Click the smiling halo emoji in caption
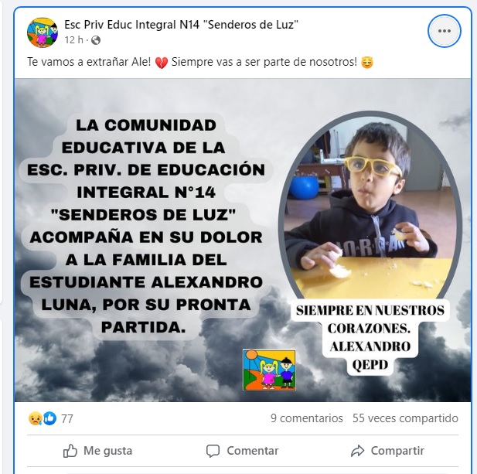 click(367, 63)
